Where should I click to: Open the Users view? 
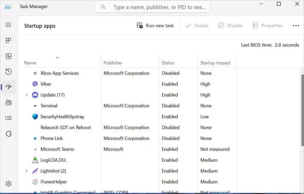(8, 102)
